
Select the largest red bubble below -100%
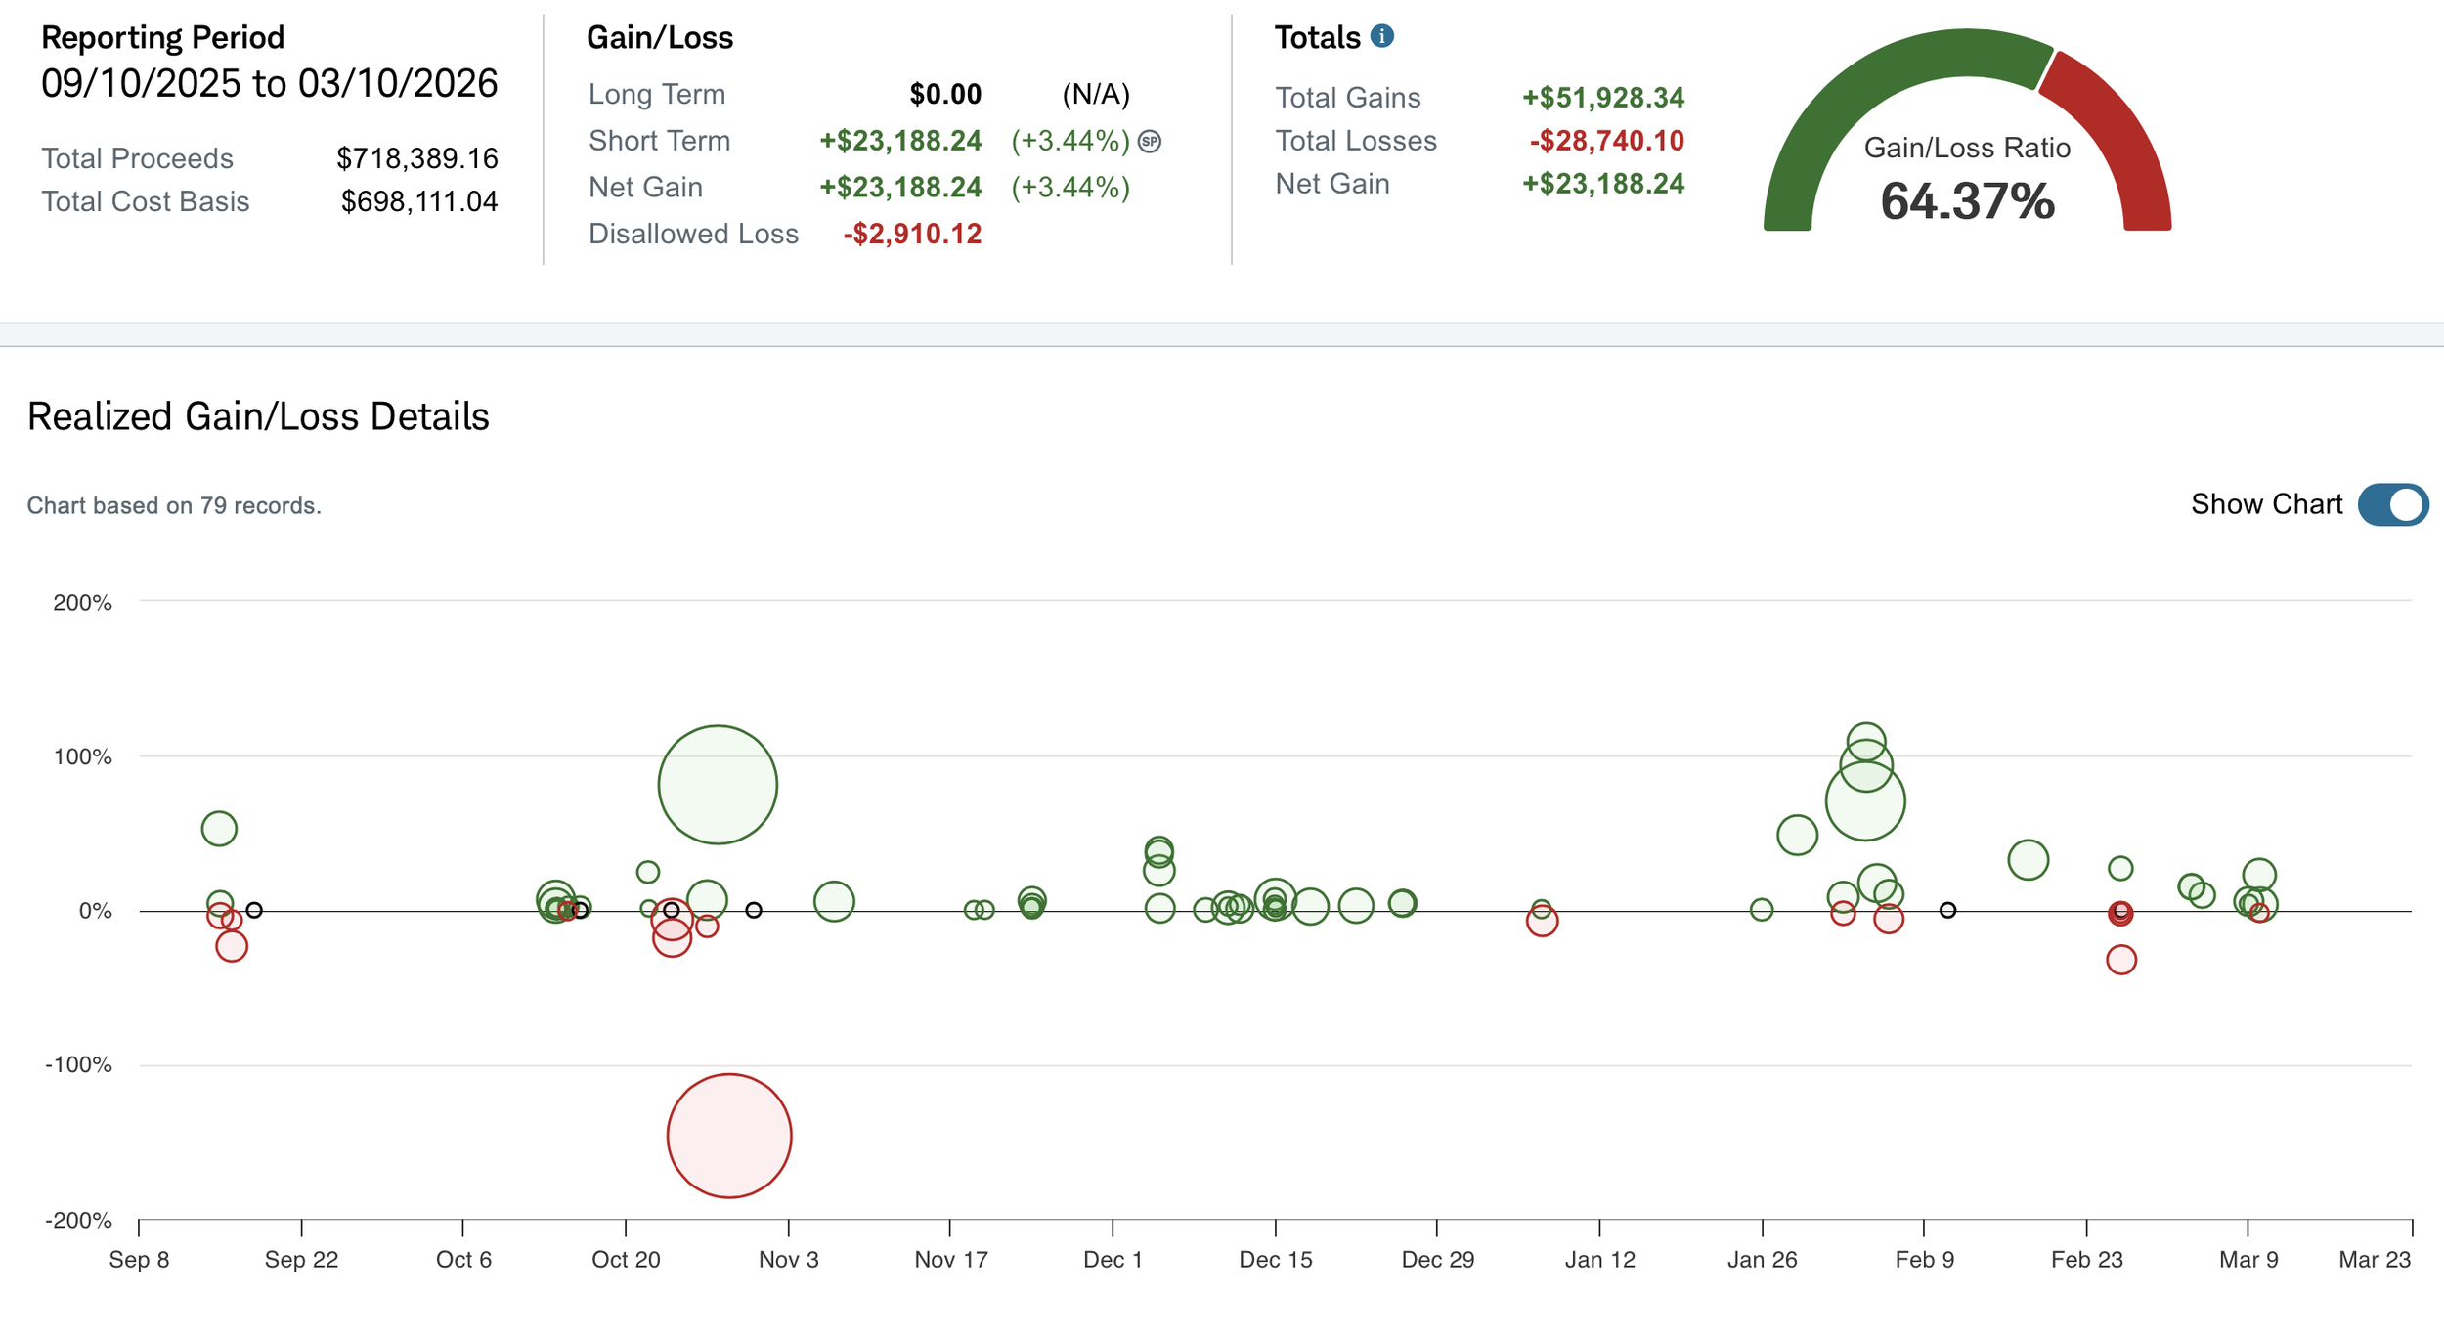click(729, 1135)
